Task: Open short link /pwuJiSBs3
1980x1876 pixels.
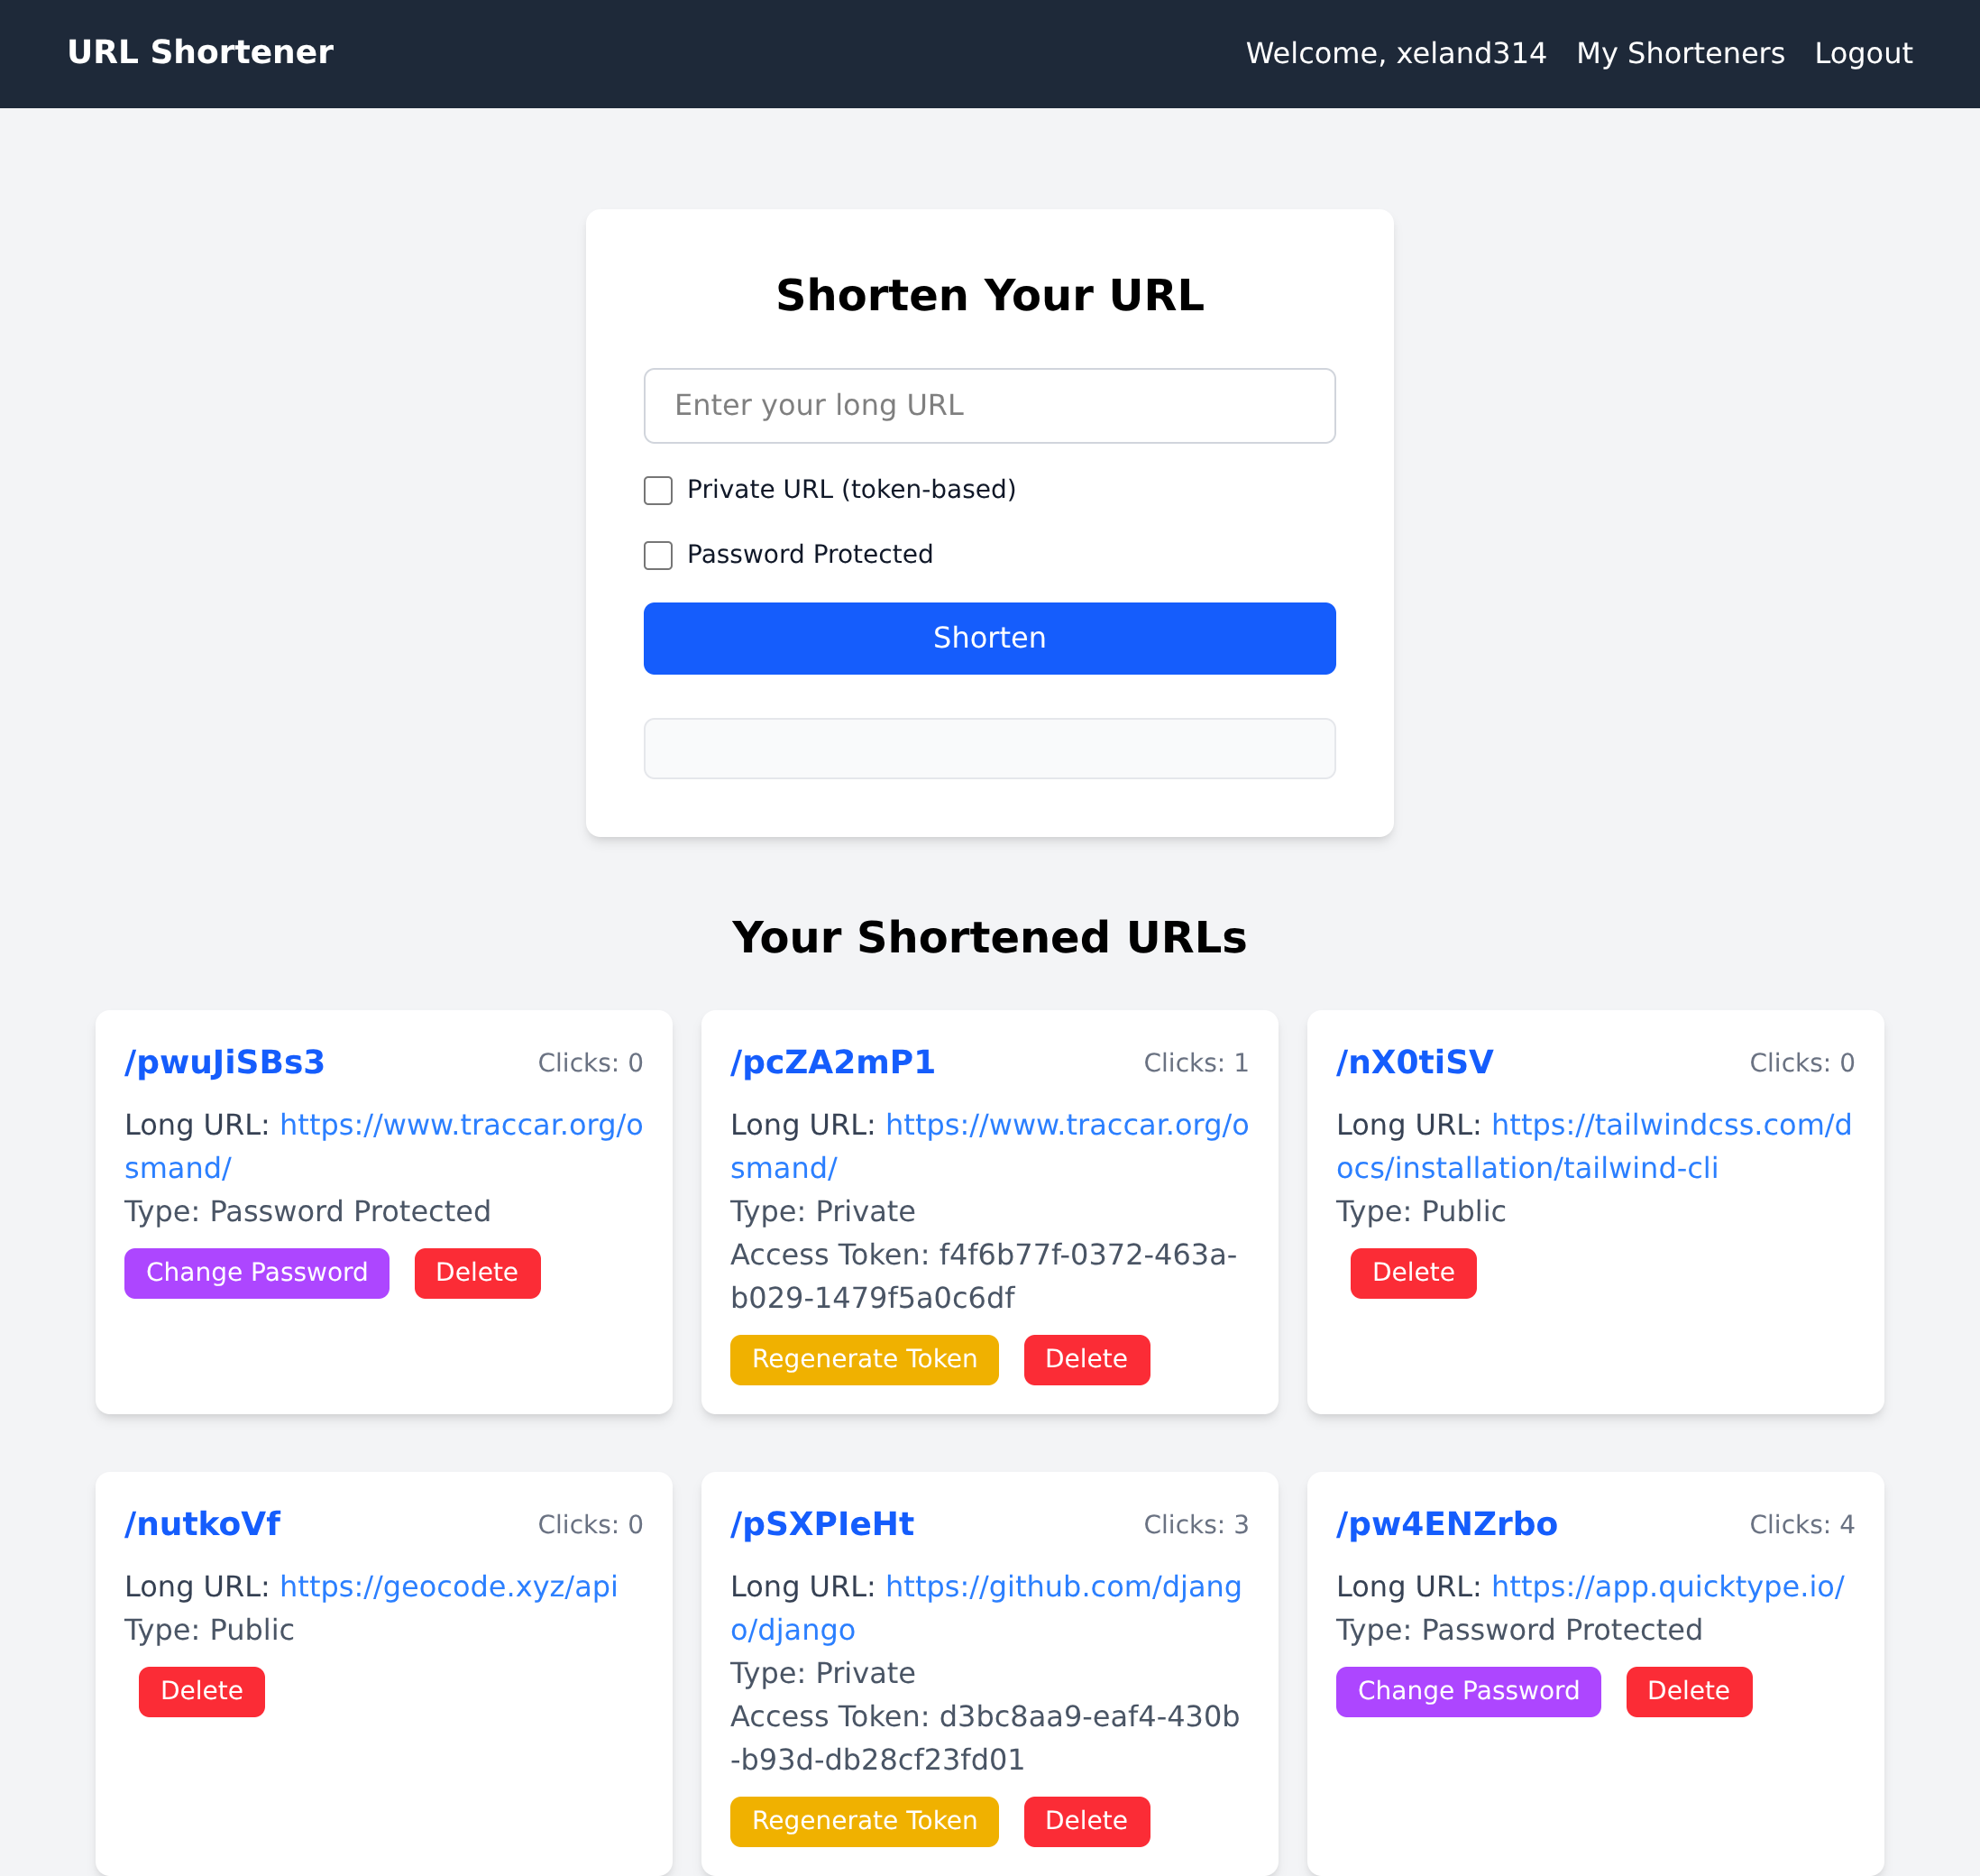Action: (224, 1062)
